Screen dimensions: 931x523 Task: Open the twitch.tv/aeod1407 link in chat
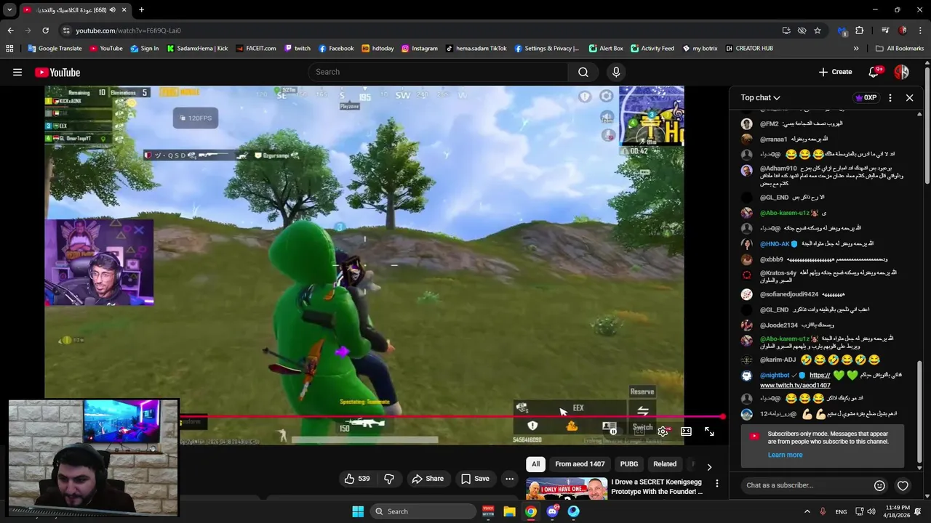795,385
